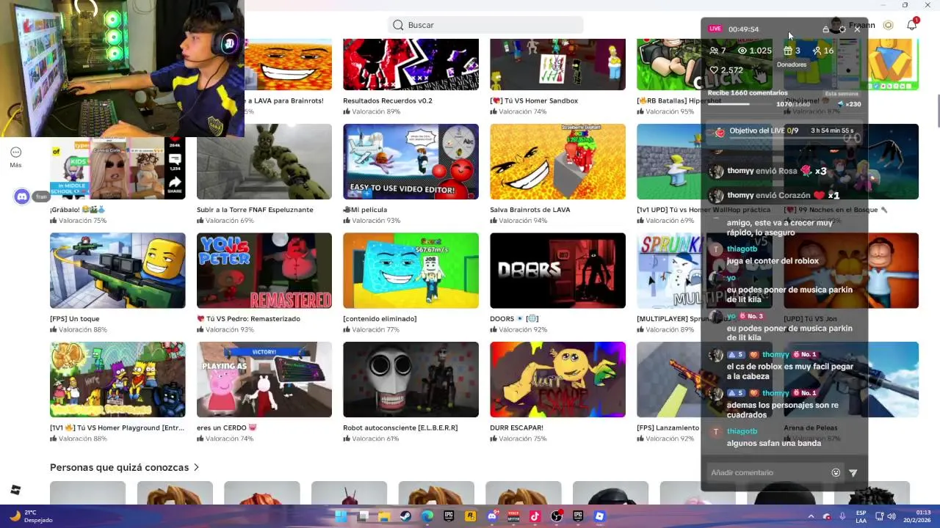940x528 pixels.
Task: Open the Robux balance icon
Action: click(888, 25)
